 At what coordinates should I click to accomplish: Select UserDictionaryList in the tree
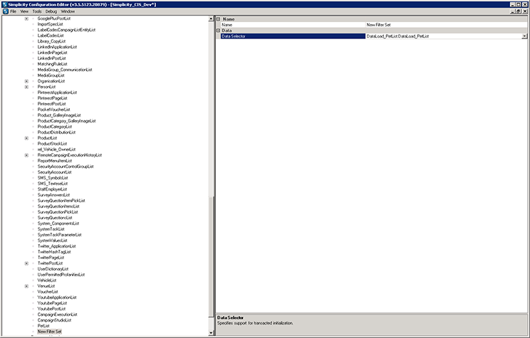53,269
